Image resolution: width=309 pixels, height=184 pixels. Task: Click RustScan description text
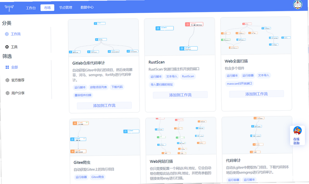pyautogui.click(x=174, y=69)
